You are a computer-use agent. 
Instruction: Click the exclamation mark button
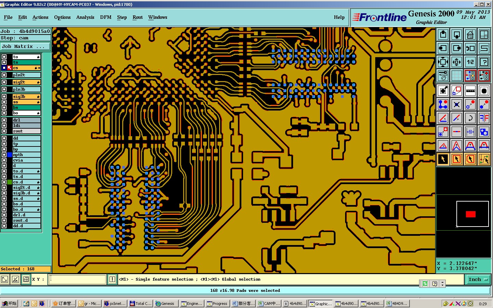tap(112, 279)
